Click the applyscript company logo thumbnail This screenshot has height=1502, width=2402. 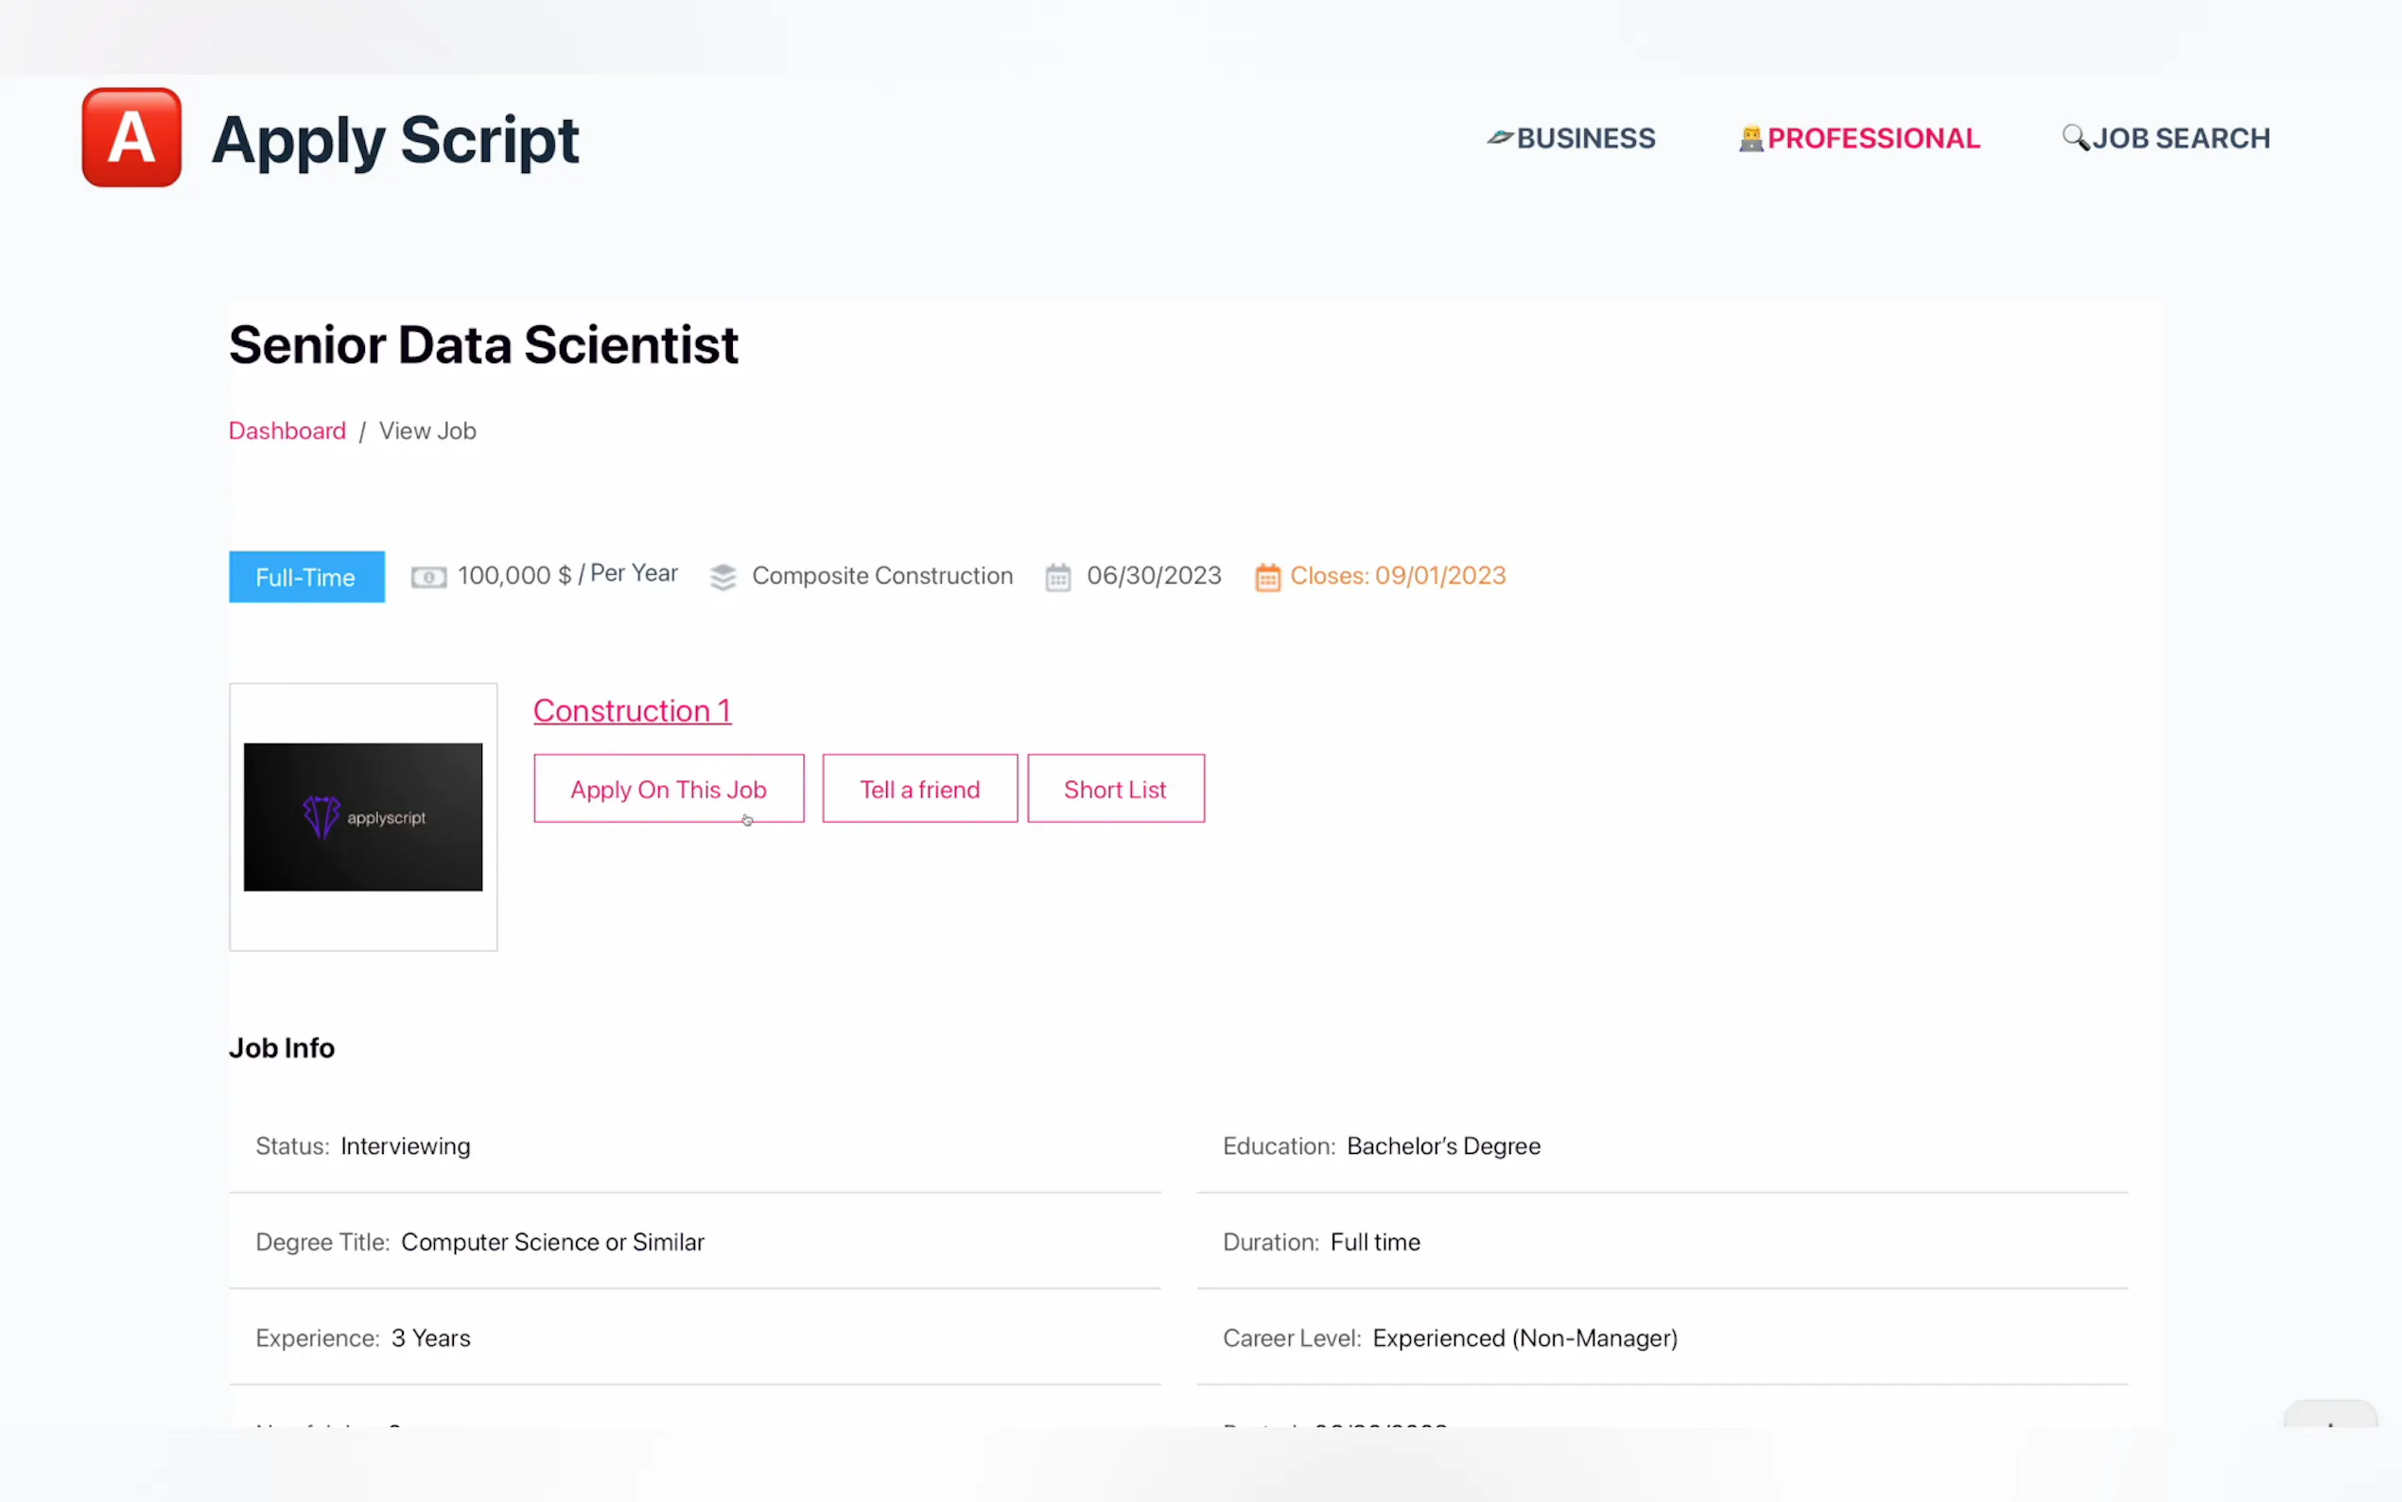click(362, 816)
